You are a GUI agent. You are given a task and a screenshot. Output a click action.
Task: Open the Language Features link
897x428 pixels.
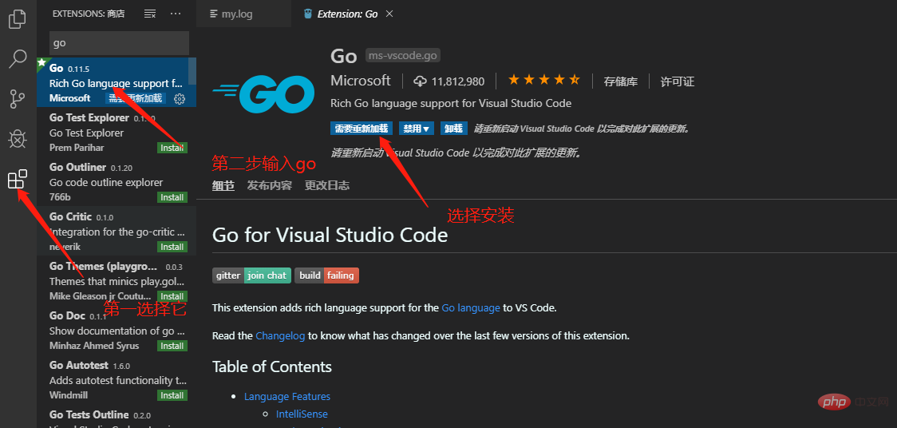286,396
